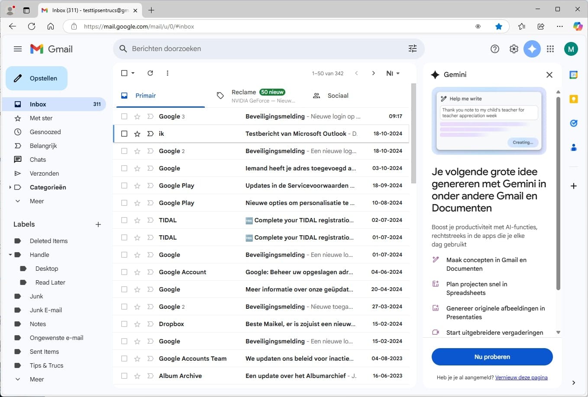The width and height of the screenshot is (588, 397).
Task: Open Google Keep in side panel
Action: (574, 99)
